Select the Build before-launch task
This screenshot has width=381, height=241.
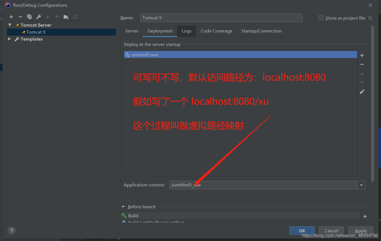click(x=240, y=216)
